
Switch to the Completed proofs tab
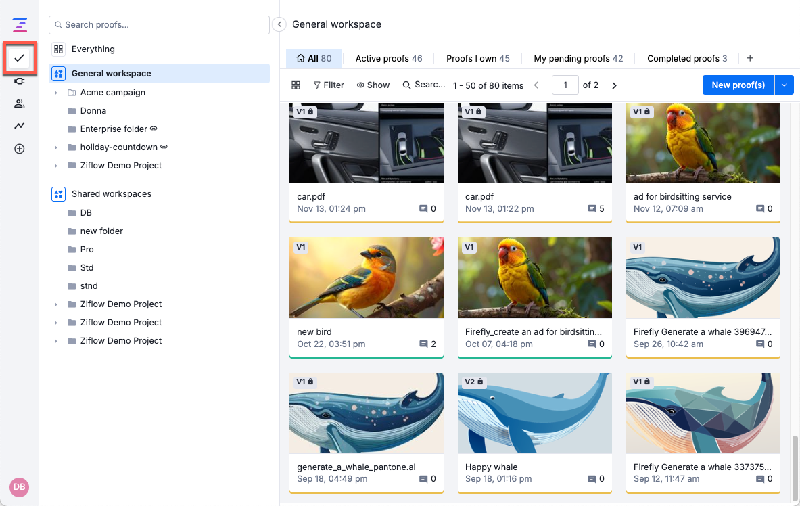coord(686,59)
